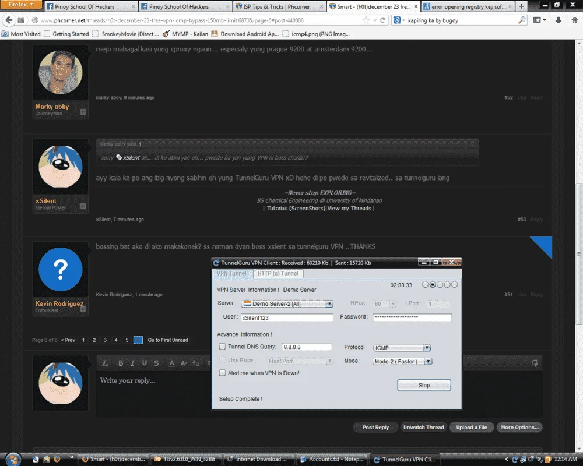Enable Alert me when VPN is Down checkbox
The image size is (583, 466).
pyautogui.click(x=222, y=373)
